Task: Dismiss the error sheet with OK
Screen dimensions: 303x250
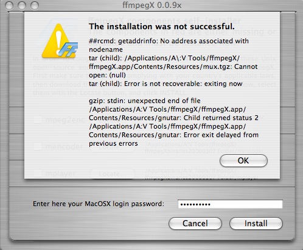Action: tap(243, 160)
